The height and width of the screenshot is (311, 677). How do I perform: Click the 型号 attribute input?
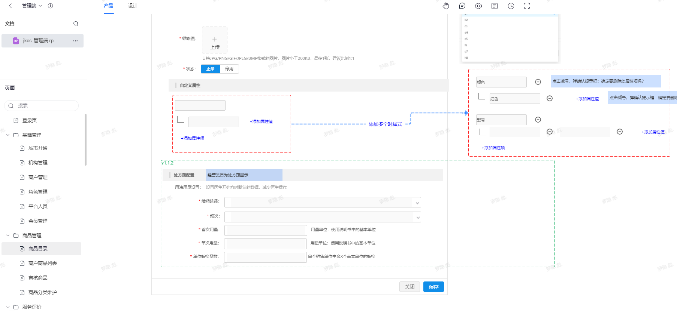501,120
